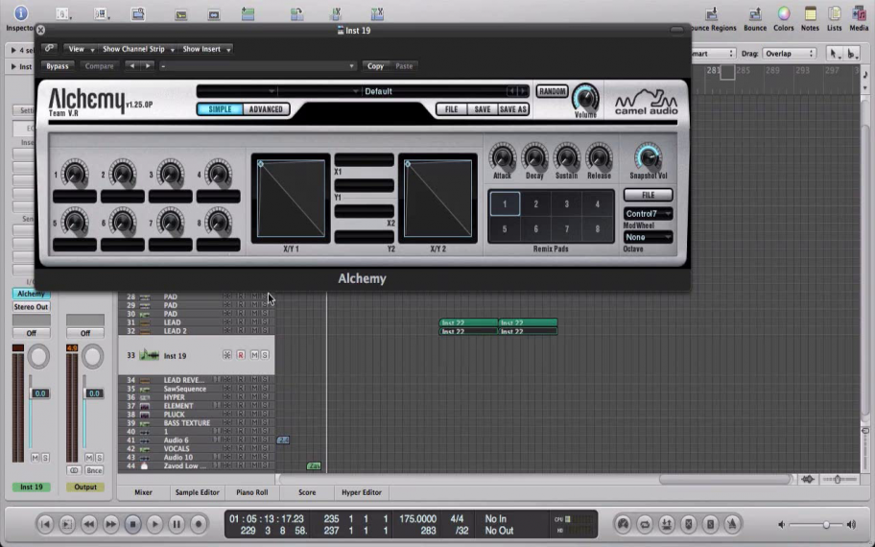Open the Control7 ModWheel dropdown

(x=648, y=214)
